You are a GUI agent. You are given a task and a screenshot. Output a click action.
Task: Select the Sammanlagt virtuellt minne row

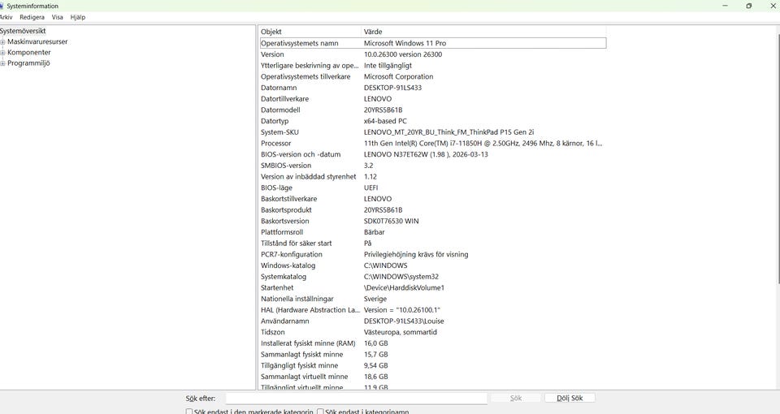[433, 377]
